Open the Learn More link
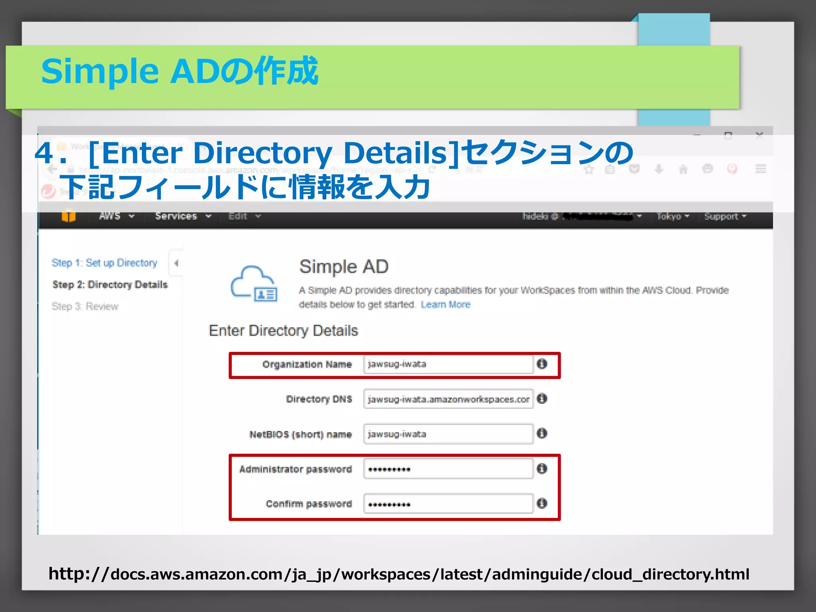 (445, 305)
